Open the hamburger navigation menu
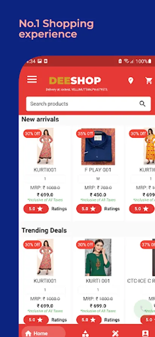Image resolution: width=155 pixels, height=337 pixels. coord(32,79)
